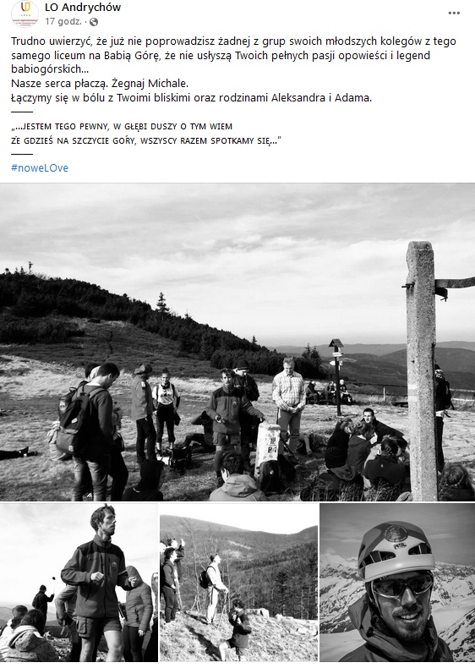Click the lyric line "ŻE GDZIEŚ NA SZCZYCIE GÓRY"
Viewport: 475px width, 668px height.
[146, 140]
